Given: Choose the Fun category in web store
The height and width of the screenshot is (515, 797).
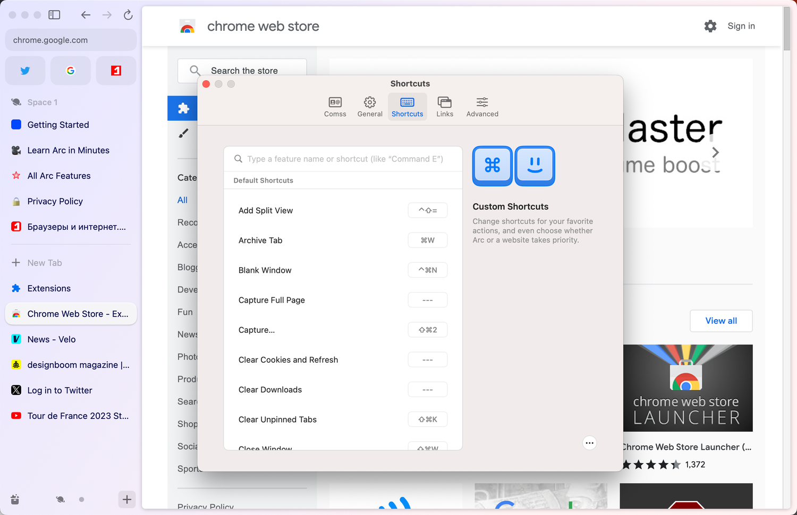Looking at the screenshot, I should click(x=185, y=312).
